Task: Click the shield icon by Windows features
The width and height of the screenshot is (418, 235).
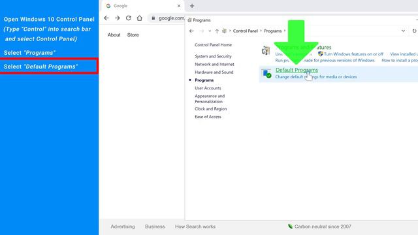Action: [x=321, y=54]
